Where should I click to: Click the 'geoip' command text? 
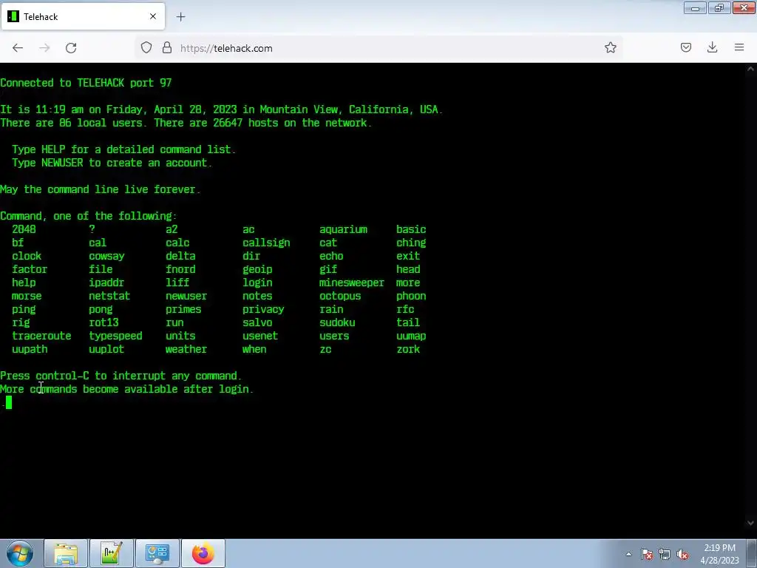257,269
